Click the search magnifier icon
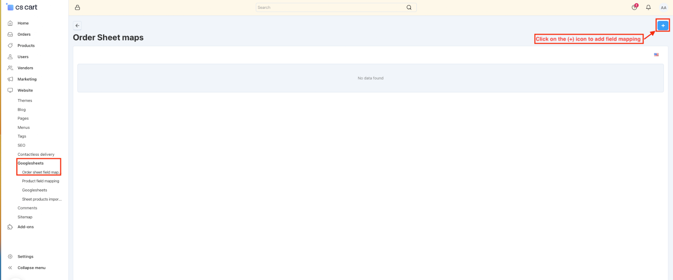This screenshot has height=280, width=673. tap(409, 8)
